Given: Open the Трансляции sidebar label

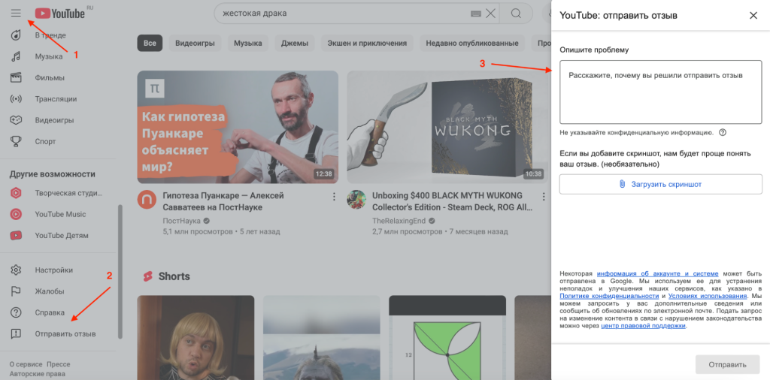Looking at the screenshot, I should pyautogui.click(x=56, y=99).
